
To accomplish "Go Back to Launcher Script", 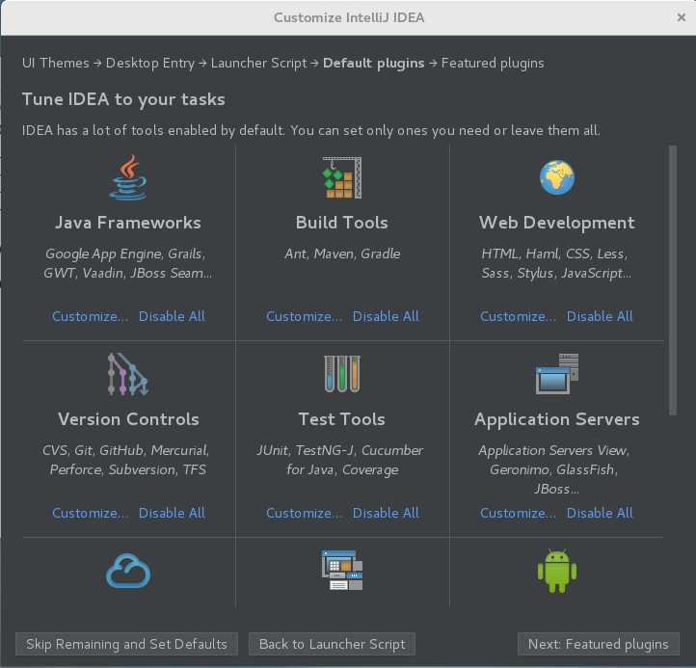I will click(x=332, y=644).
